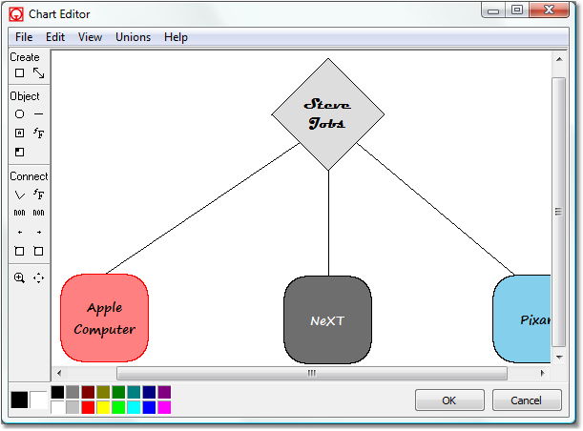Click the left Connect box anchor icon
The width and height of the screenshot is (583, 431).
click(19, 251)
